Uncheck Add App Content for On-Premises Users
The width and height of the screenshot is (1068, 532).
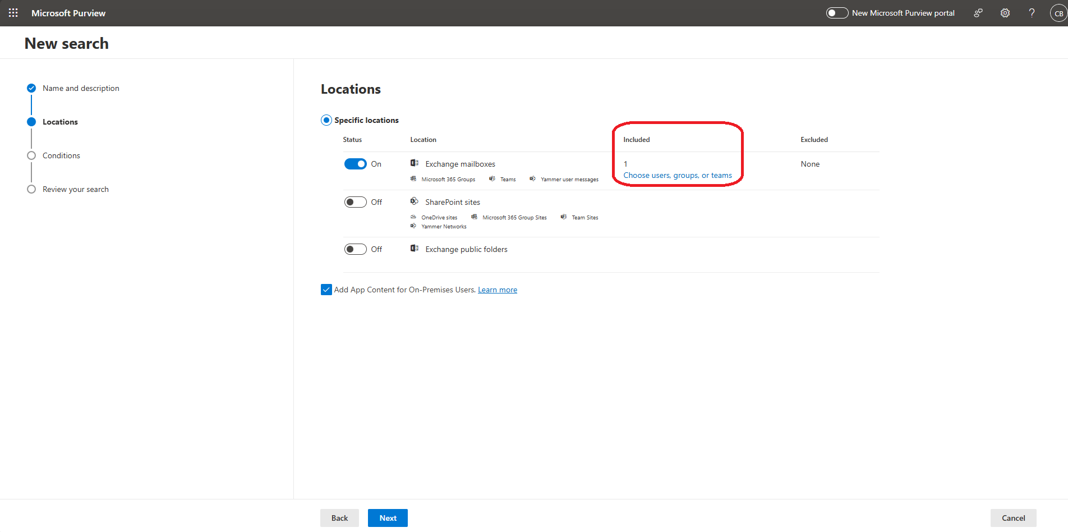(326, 290)
